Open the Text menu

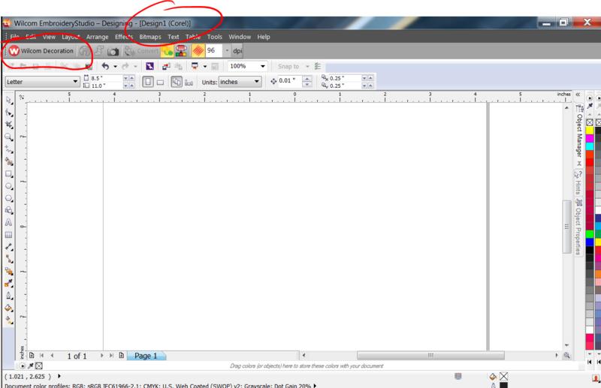click(174, 37)
